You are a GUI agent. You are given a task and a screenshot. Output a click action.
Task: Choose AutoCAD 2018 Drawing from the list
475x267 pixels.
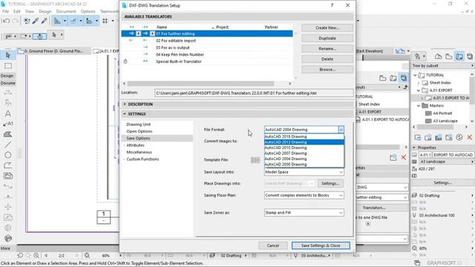(x=304, y=136)
